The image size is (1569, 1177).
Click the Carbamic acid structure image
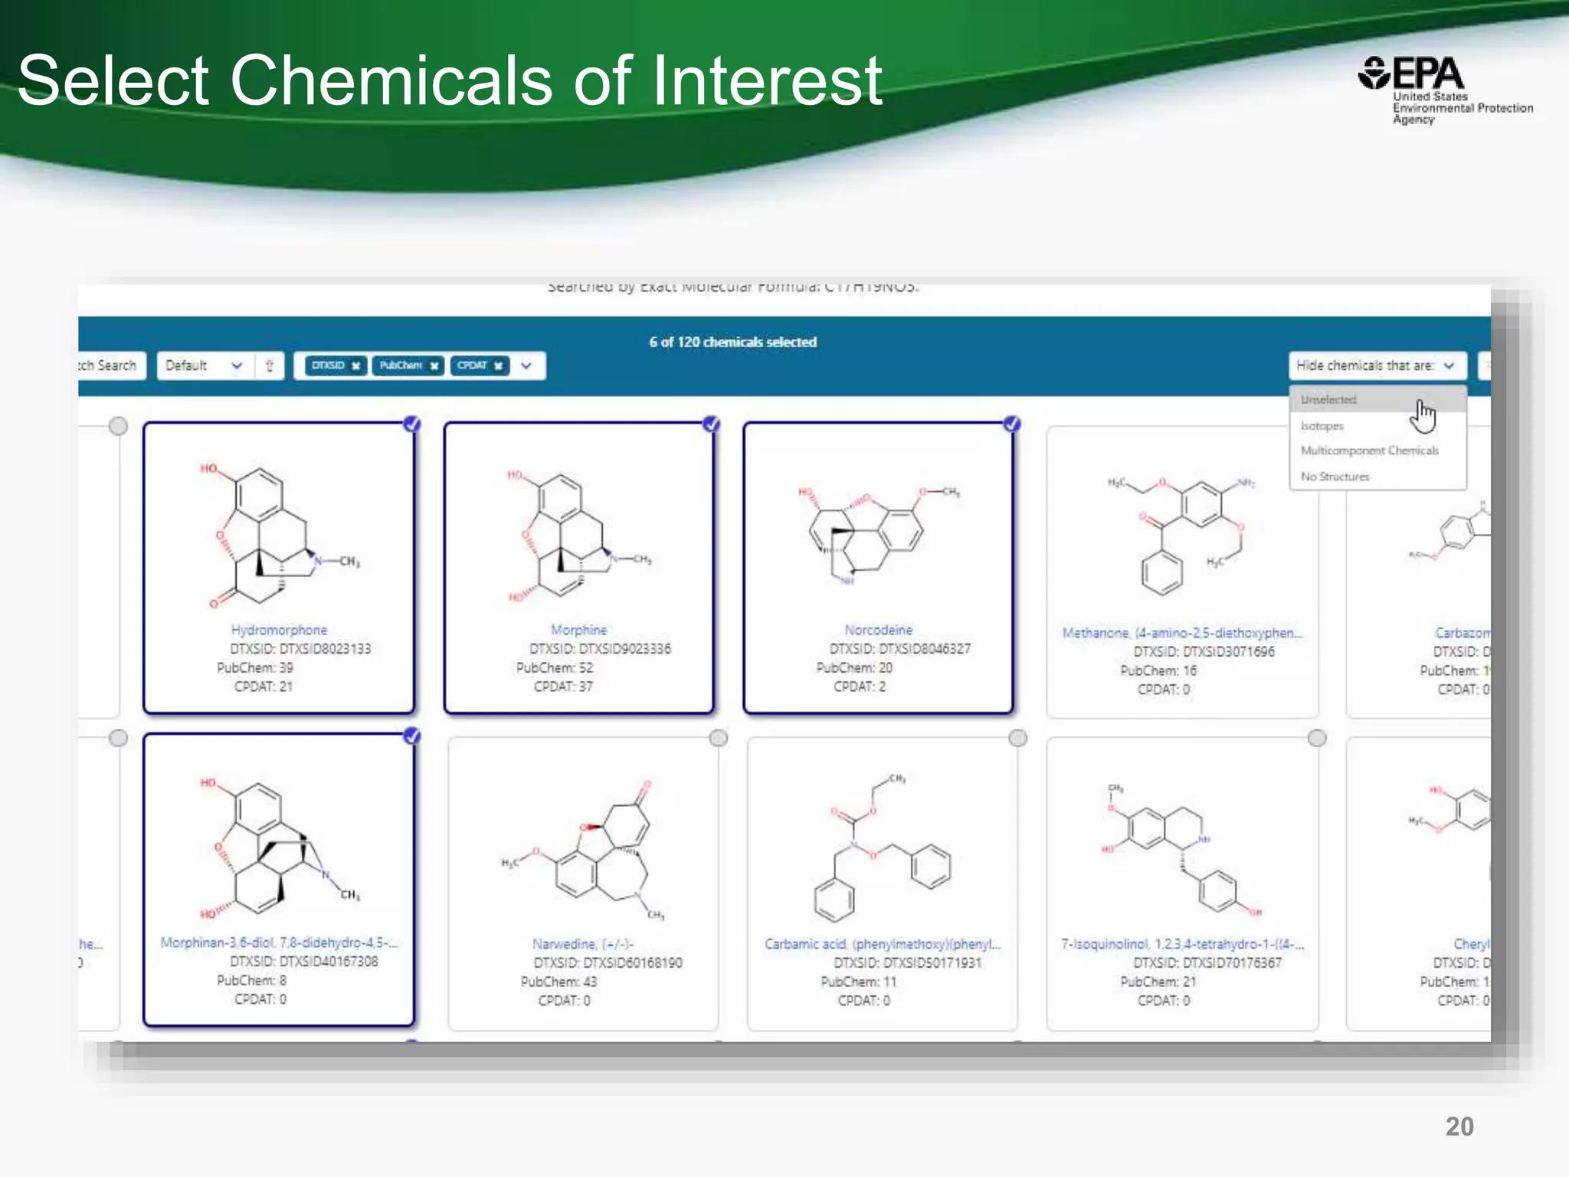pos(883,849)
